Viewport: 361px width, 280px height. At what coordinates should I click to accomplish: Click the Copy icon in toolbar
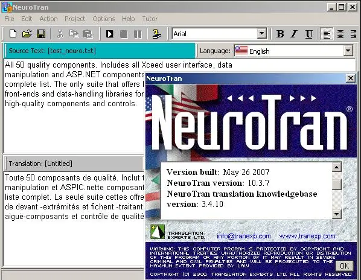tap(74, 34)
